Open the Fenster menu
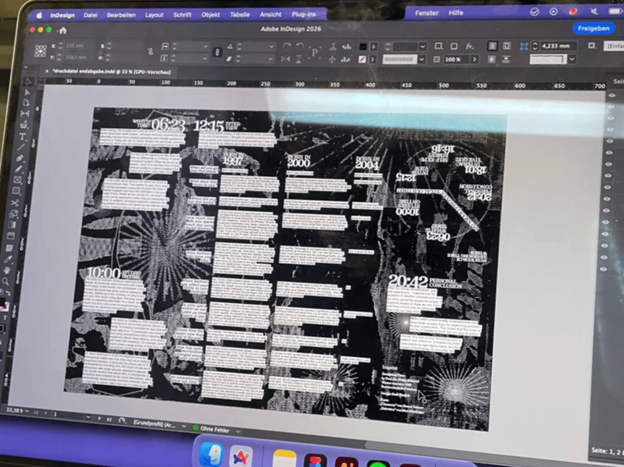 pyautogui.click(x=426, y=13)
